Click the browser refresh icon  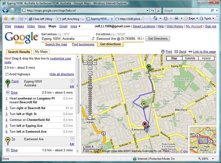(152, 10)
